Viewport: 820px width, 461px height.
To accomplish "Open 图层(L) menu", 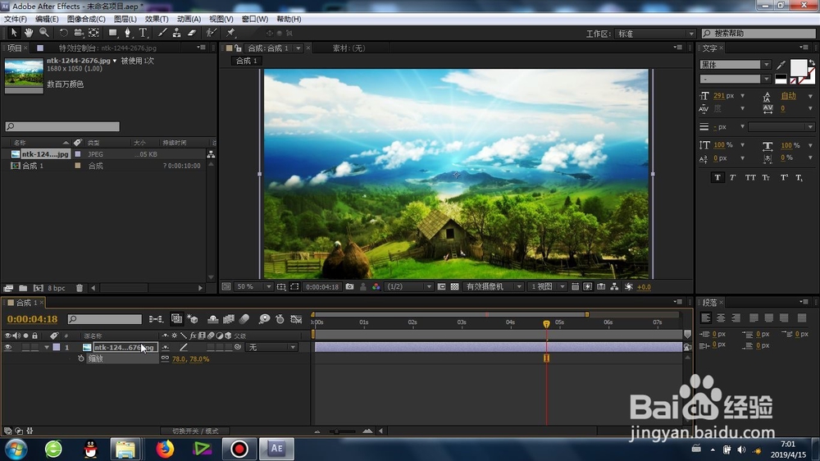I will pyautogui.click(x=125, y=19).
